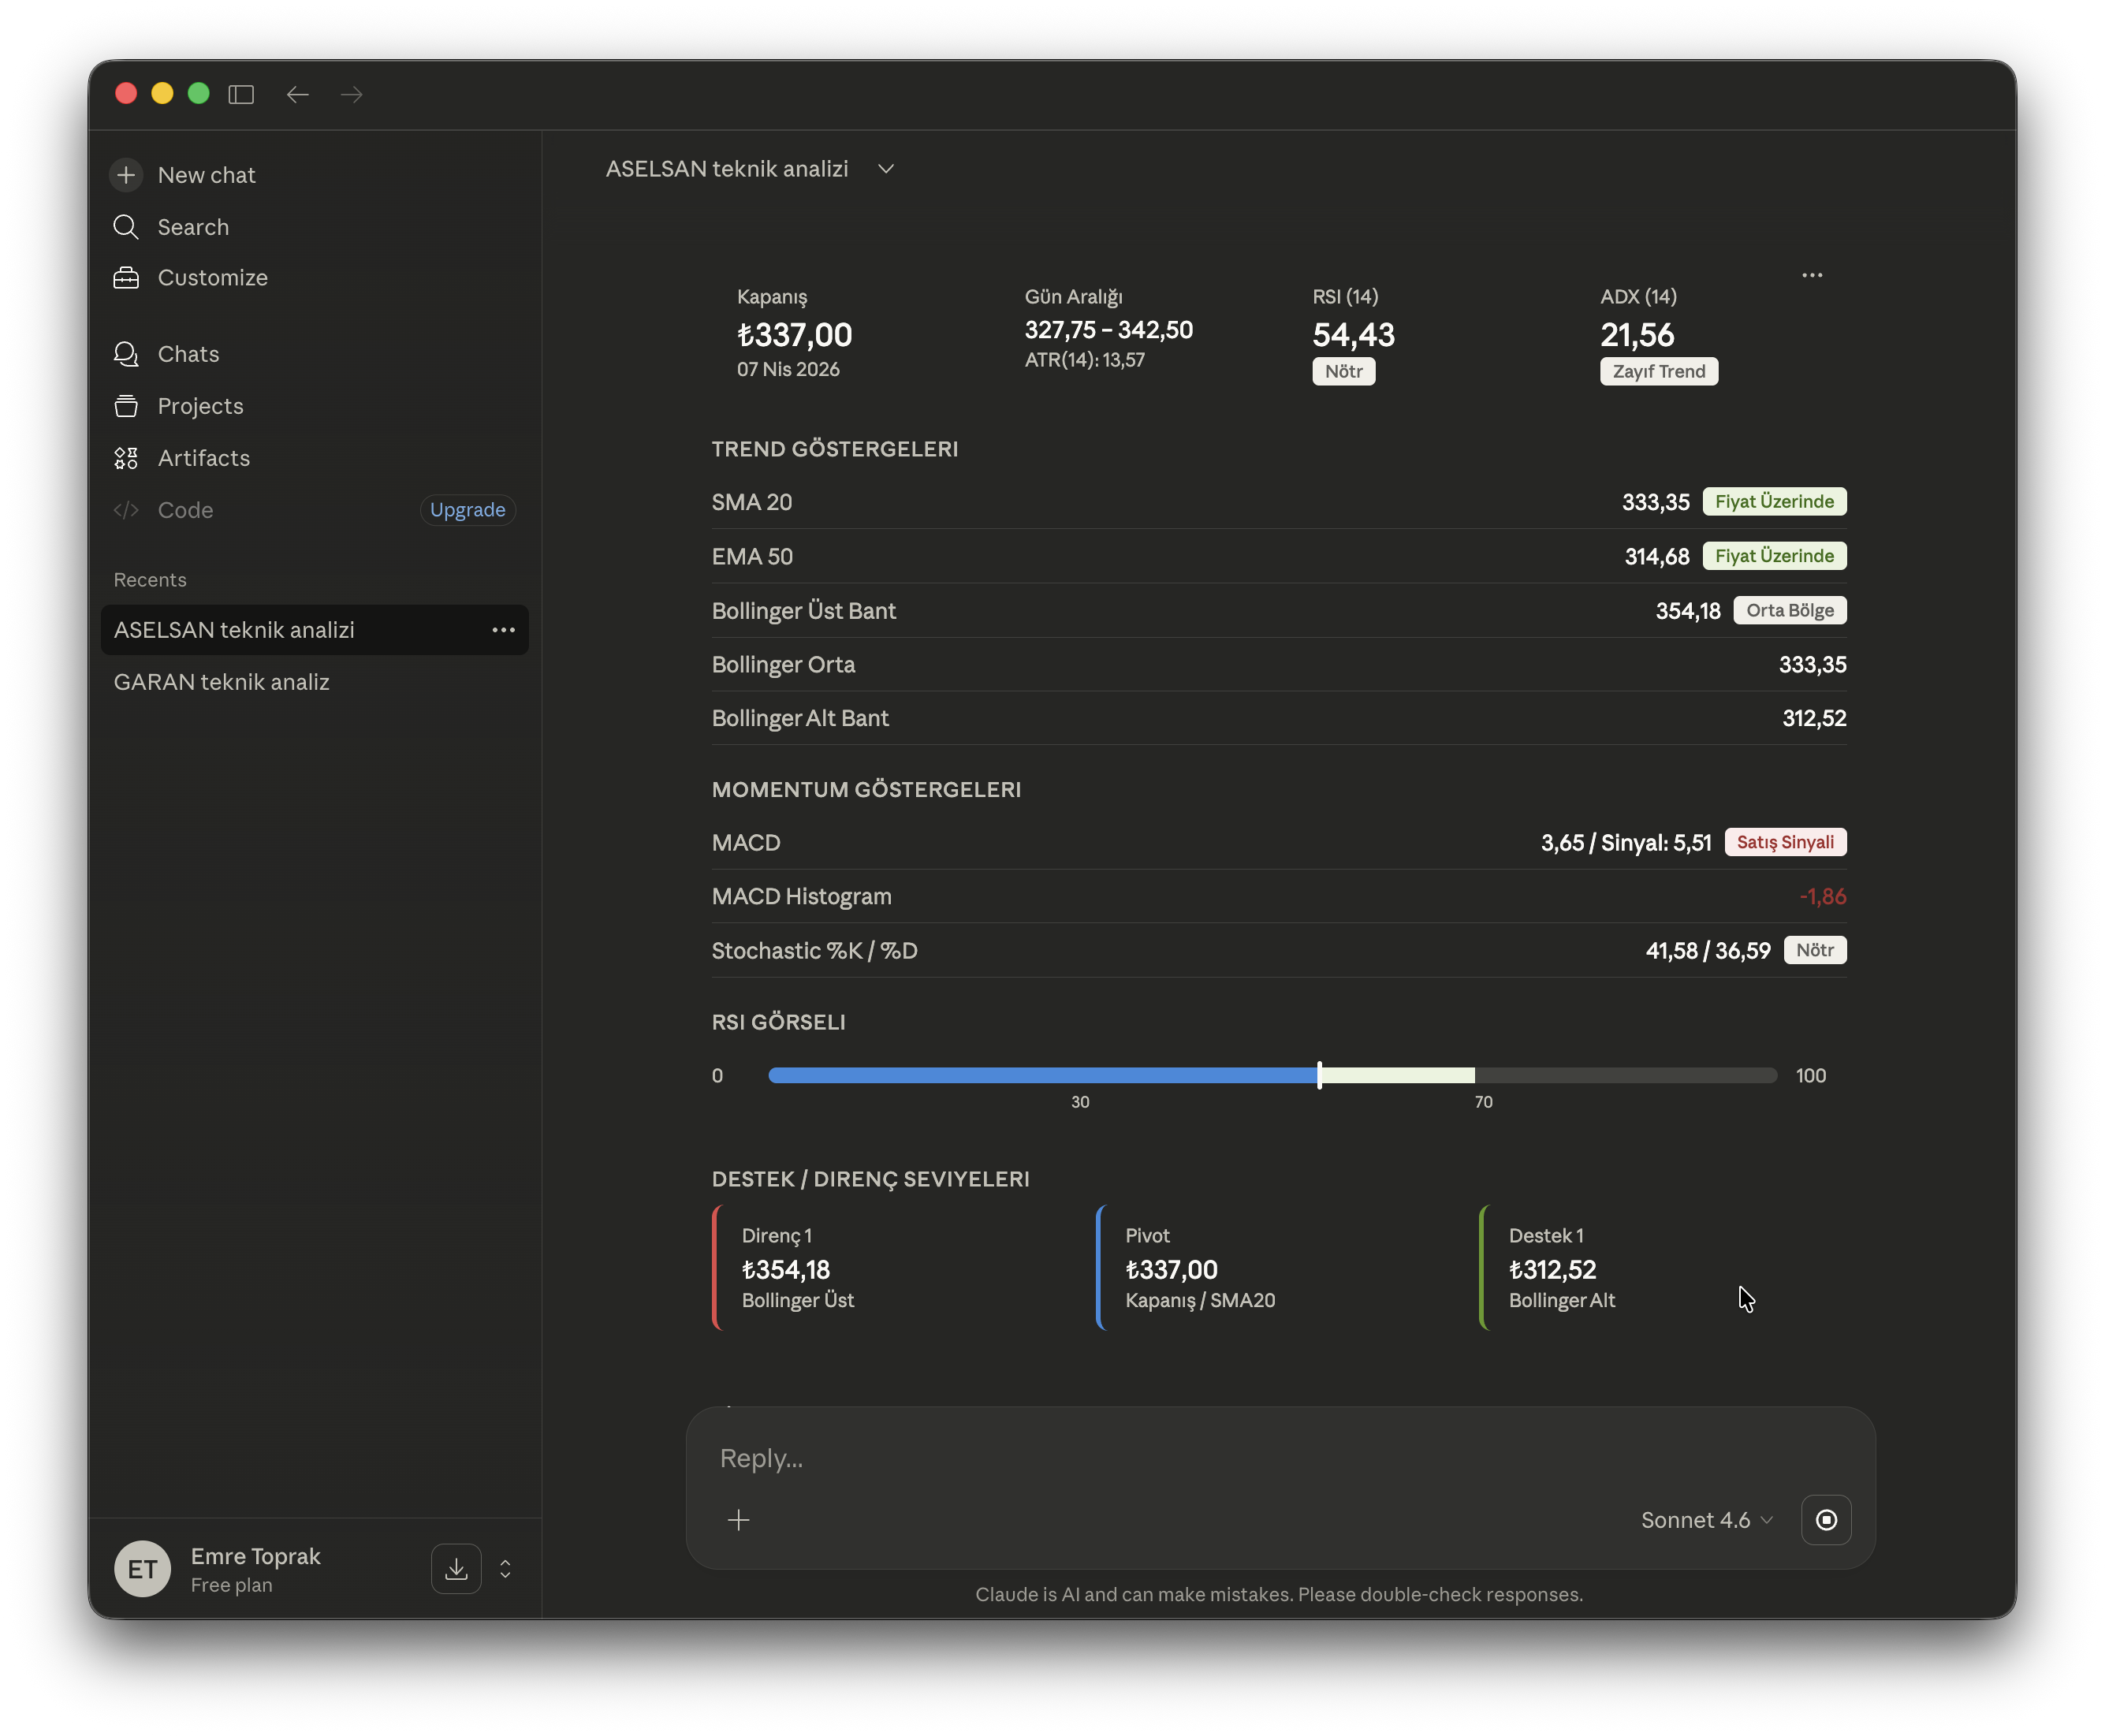Click the Bollinger Orta row value 333,35
The height and width of the screenshot is (1736, 2105).
tap(1812, 664)
